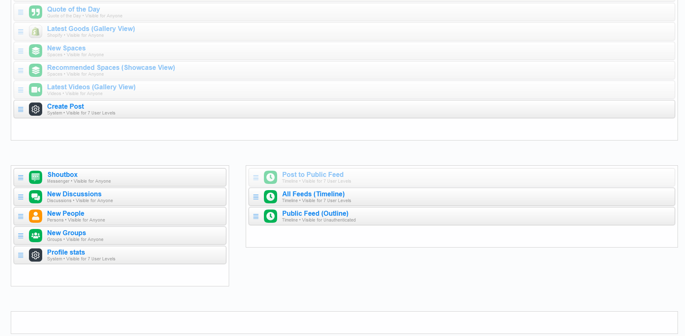Click the New People orange person icon
685x336 pixels.
pyautogui.click(x=36, y=217)
